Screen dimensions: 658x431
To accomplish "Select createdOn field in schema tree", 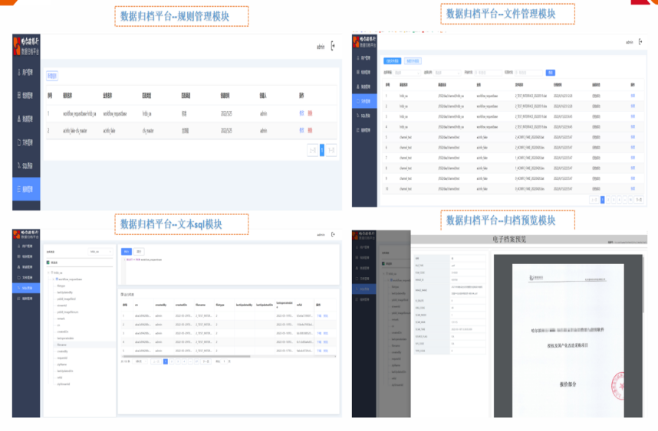I will [63, 331].
